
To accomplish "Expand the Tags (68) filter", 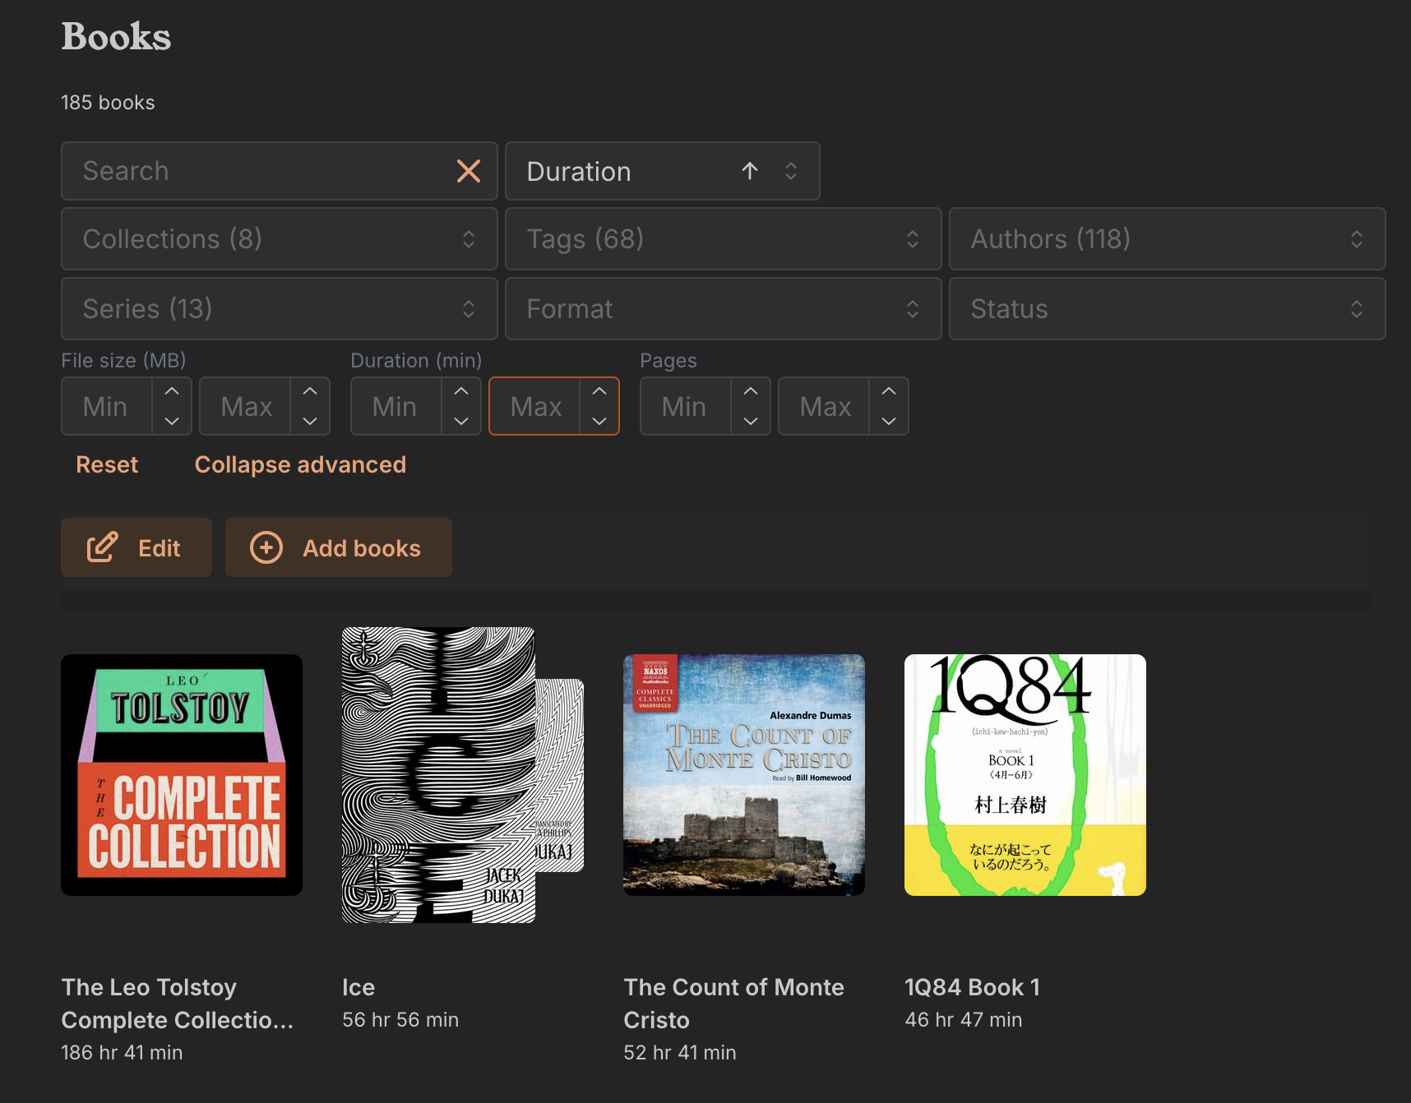I will (724, 239).
